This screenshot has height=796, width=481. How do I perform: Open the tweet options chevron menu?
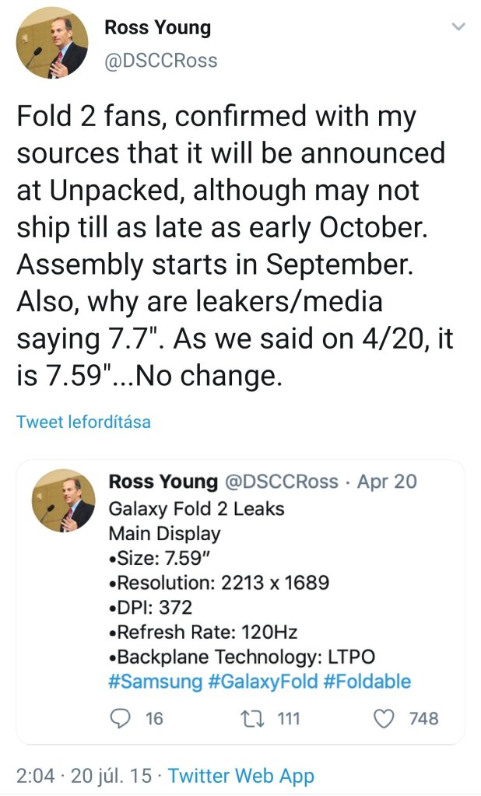458,27
